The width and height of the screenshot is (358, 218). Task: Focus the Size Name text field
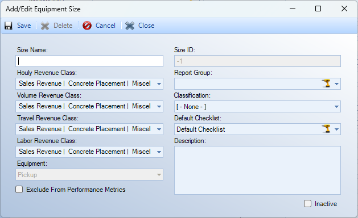click(x=89, y=61)
